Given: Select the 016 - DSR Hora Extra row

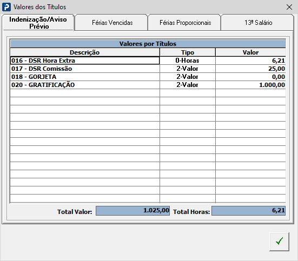Looking at the screenshot, I should (x=148, y=61).
